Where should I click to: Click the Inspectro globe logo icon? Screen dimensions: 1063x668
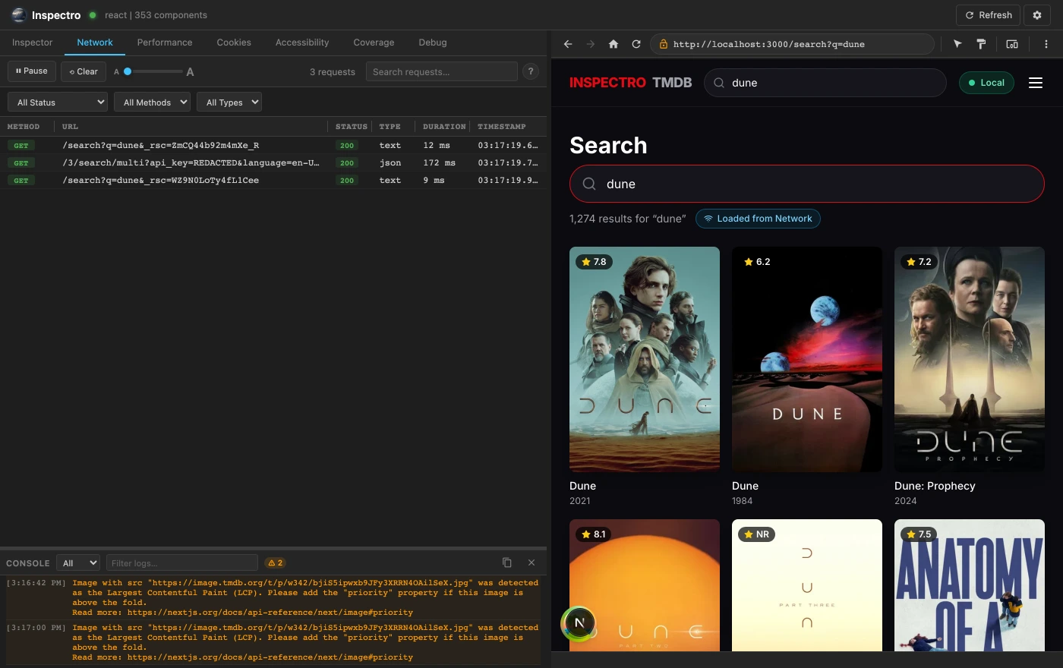pyautogui.click(x=19, y=15)
